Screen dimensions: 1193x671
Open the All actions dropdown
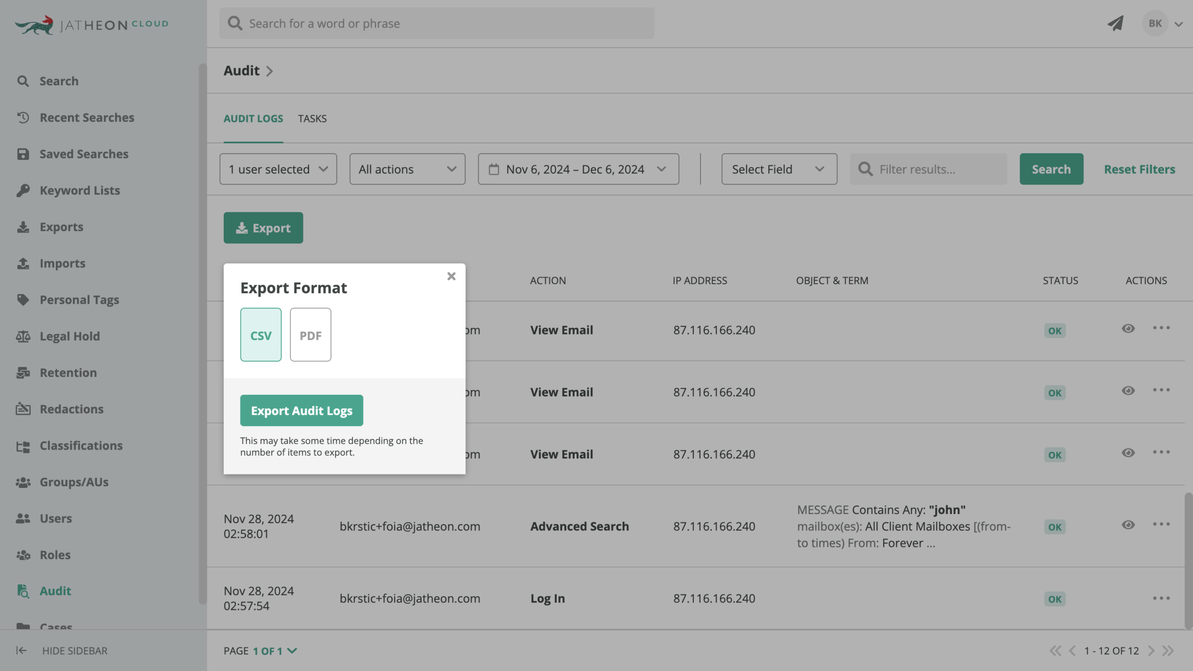[x=407, y=169]
